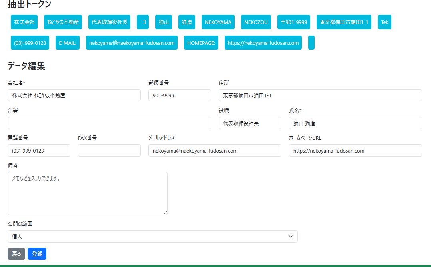
Task: Click the NEKOYAMA token chip
Action: pyautogui.click(x=218, y=22)
